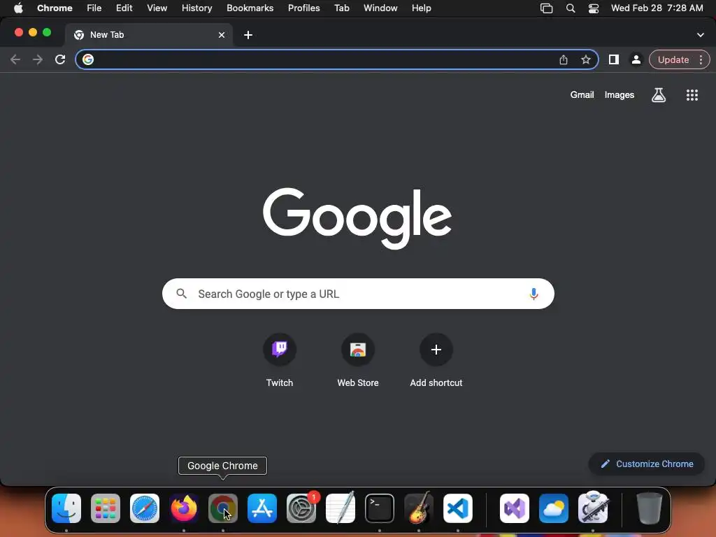Select the New Tab tab

click(x=148, y=35)
